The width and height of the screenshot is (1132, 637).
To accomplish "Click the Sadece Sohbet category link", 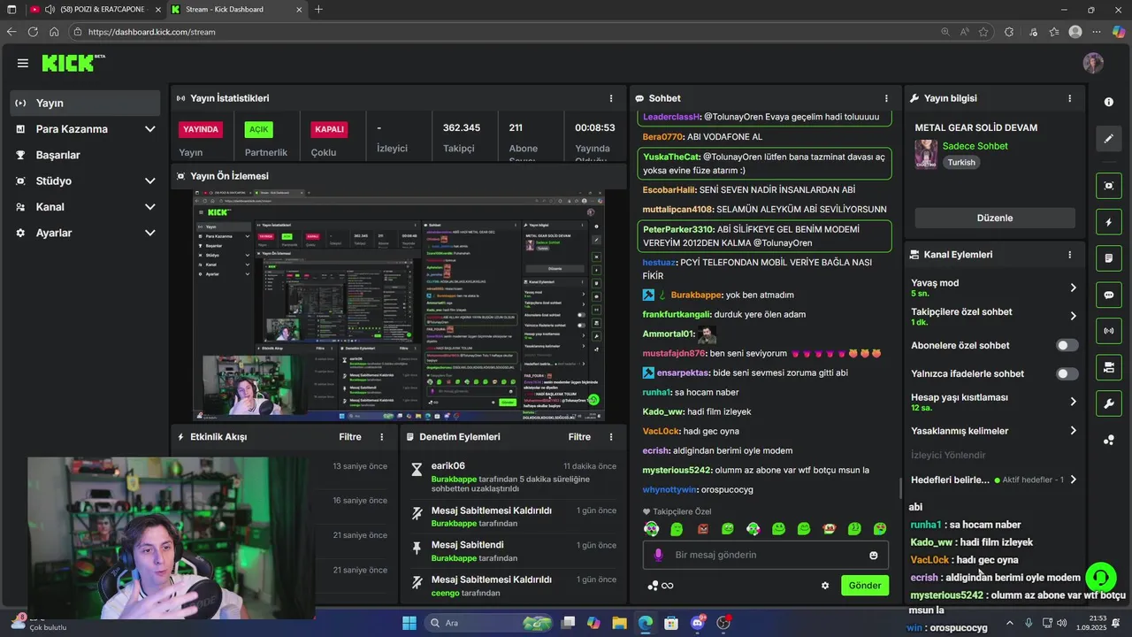I will 975,146.
